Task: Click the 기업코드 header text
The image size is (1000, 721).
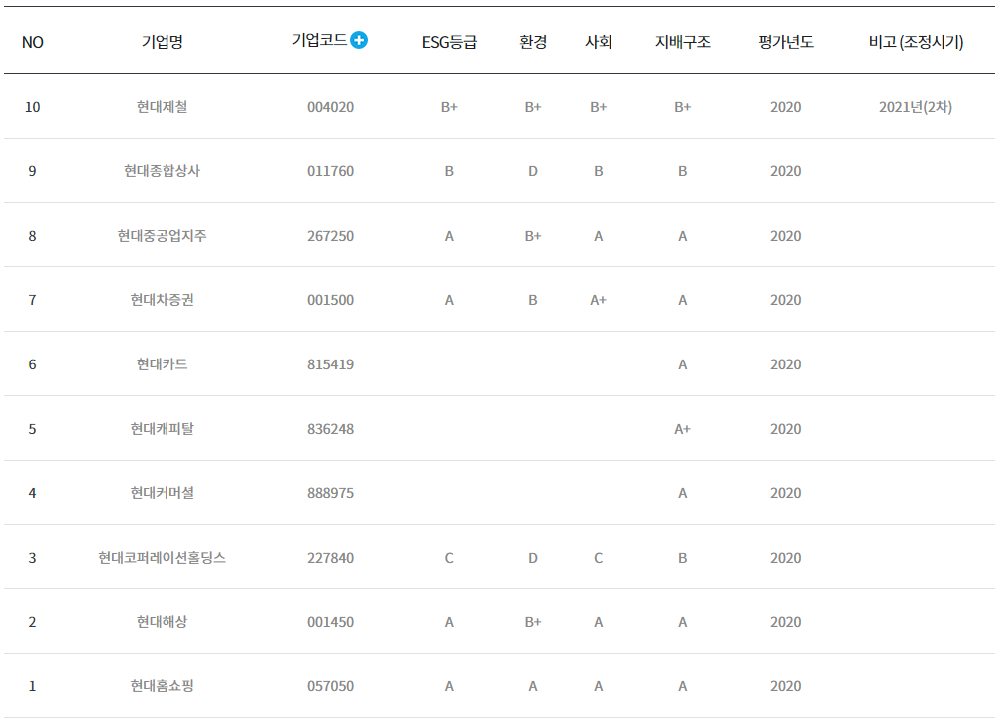Action: click(319, 40)
